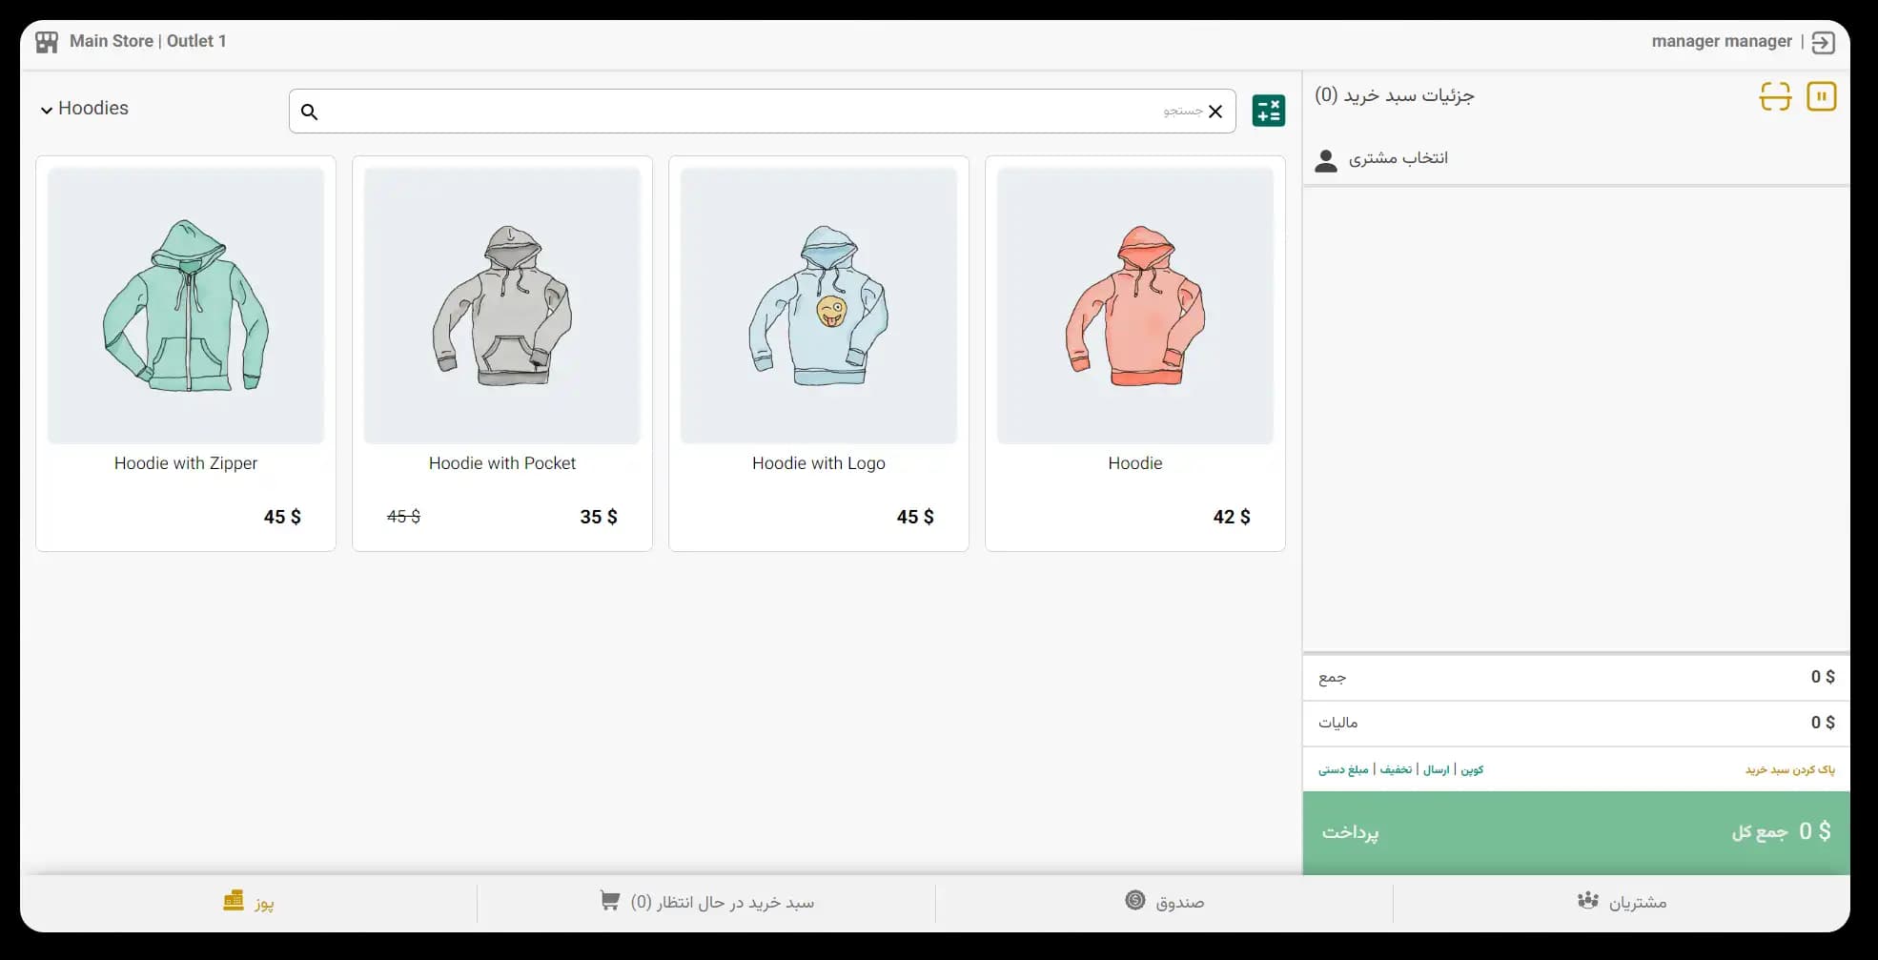Click the کوپن link

[x=1472, y=769]
